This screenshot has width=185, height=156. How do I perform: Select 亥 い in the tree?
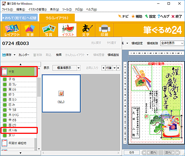pyautogui.click(x=18, y=135)
